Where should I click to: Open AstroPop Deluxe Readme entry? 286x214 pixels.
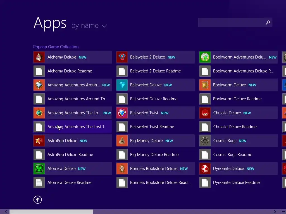[x=72, y=155]
